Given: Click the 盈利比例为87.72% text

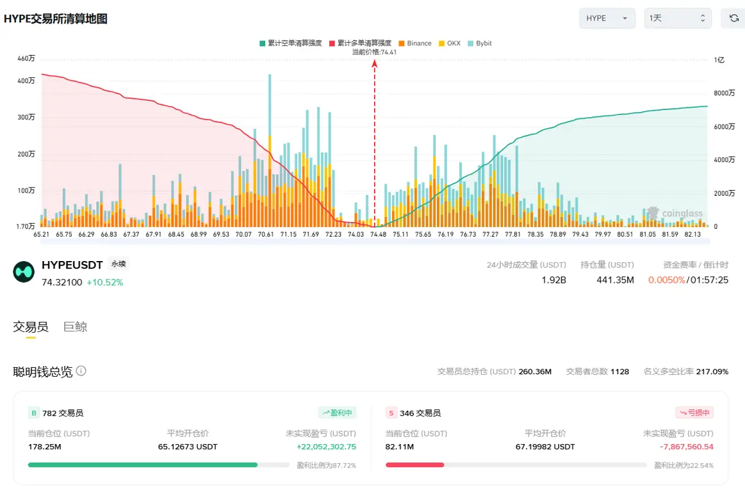Looking at the screenshot, I should click(x=327, y=465).
